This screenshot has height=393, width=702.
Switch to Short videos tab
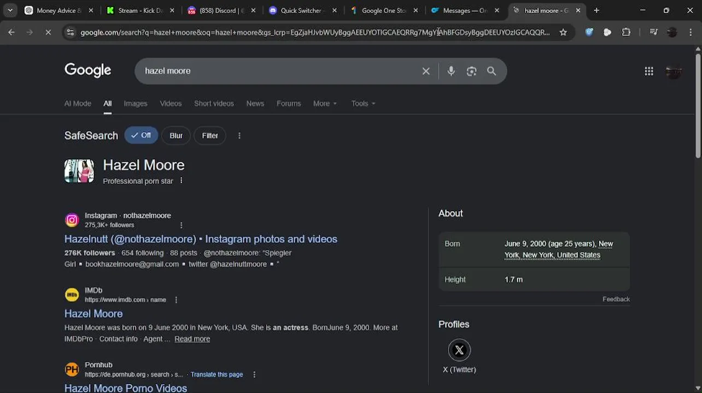(x=214, y=103)
